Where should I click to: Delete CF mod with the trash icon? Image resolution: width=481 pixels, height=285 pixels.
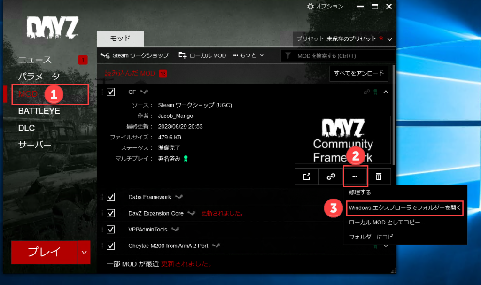[x=379, y=177]
